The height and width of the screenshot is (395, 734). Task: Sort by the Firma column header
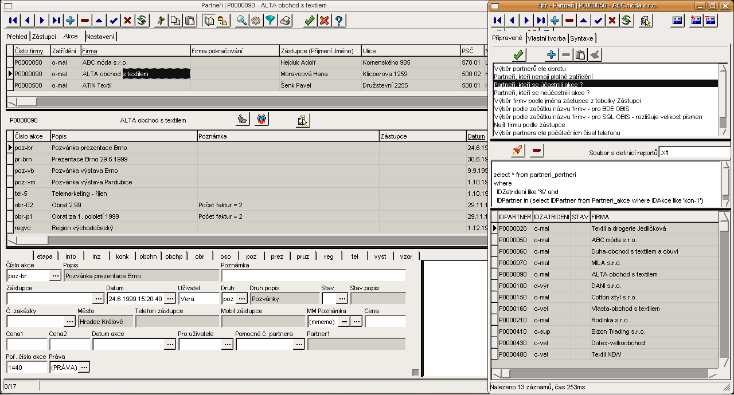pyautogui.click(x=89, y=51)
